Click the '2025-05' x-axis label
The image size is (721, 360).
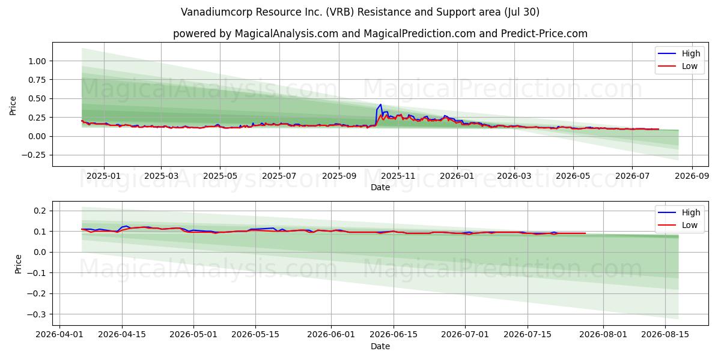tap(220, 176)
